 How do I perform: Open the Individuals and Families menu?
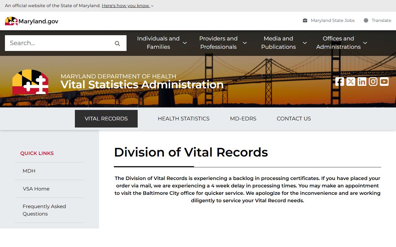click(x=158, y=43)
